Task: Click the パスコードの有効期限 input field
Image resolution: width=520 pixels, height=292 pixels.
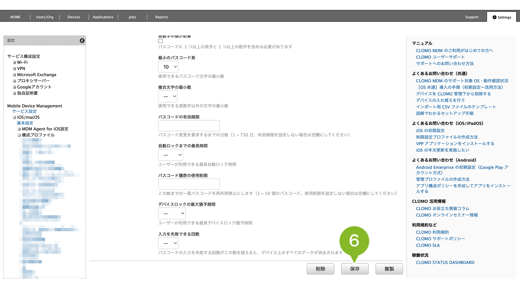Action: [189, 126]
